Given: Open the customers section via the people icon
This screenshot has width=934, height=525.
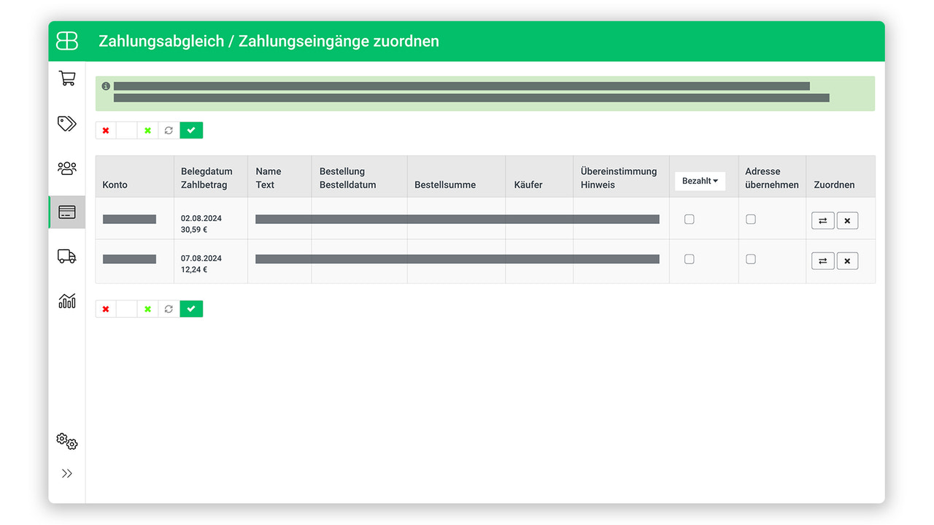Looking at the screenshot, I should (66, 168).
